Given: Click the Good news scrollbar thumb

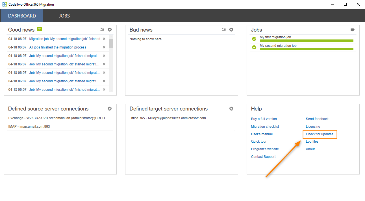Looking at the screenshot, I should (111, 44).
